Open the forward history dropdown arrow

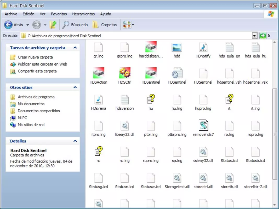[45, 25]
